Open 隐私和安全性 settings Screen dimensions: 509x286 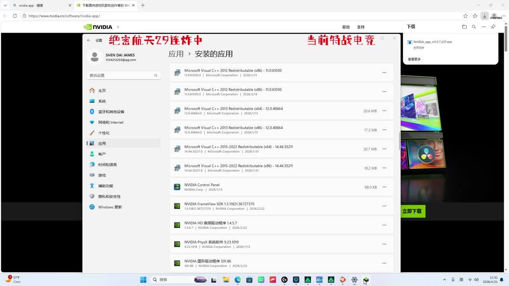(124, 197)
